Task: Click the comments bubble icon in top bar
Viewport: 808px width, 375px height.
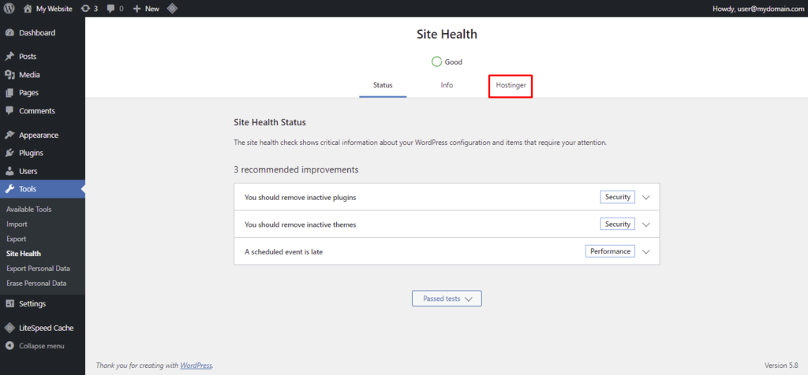Action: click(114, 9)
